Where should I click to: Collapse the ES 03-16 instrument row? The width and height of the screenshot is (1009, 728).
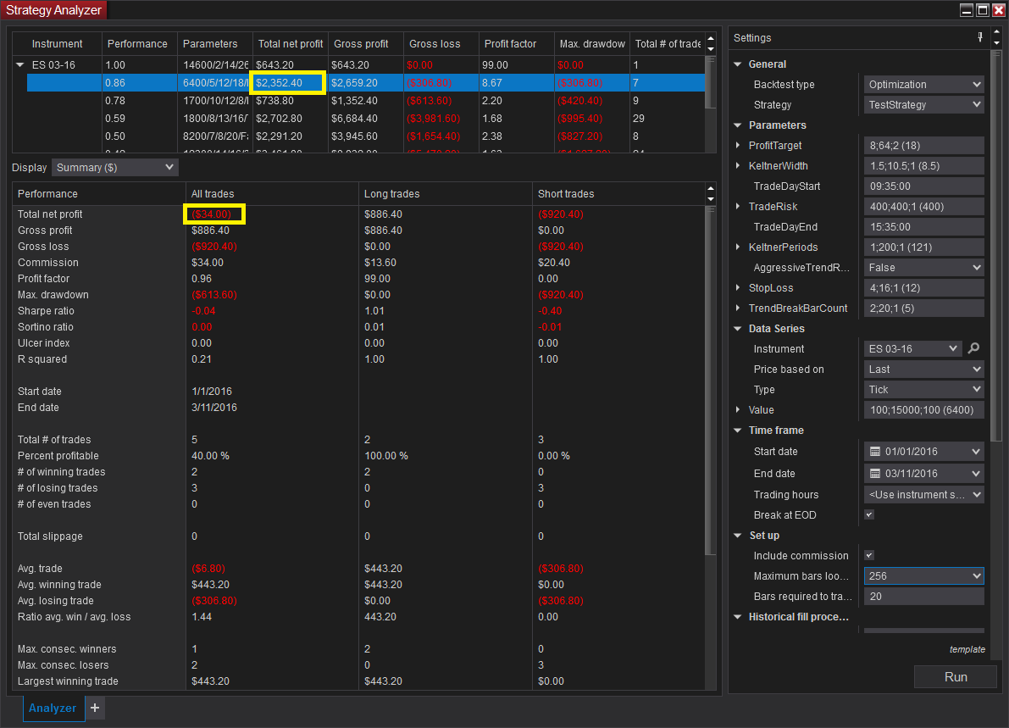[20, 64]
